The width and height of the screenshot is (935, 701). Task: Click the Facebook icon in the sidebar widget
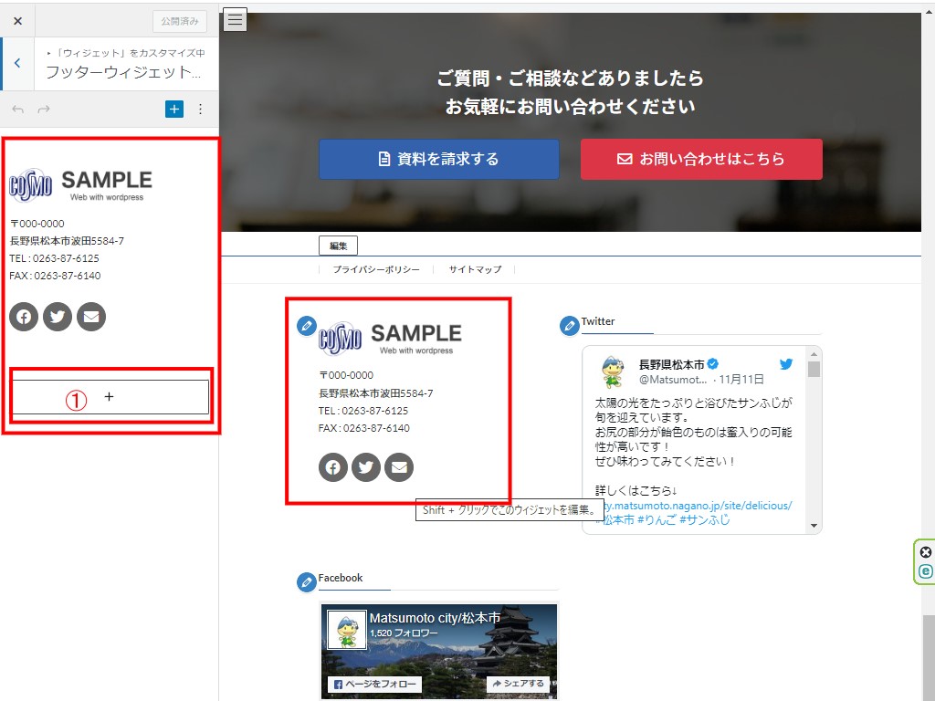[x=24, y=317]
